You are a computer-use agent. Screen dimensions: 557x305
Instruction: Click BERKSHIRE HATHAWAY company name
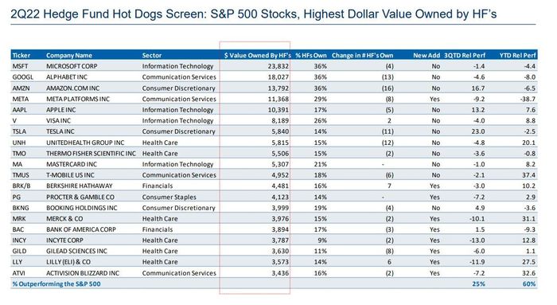click(80, 186)
